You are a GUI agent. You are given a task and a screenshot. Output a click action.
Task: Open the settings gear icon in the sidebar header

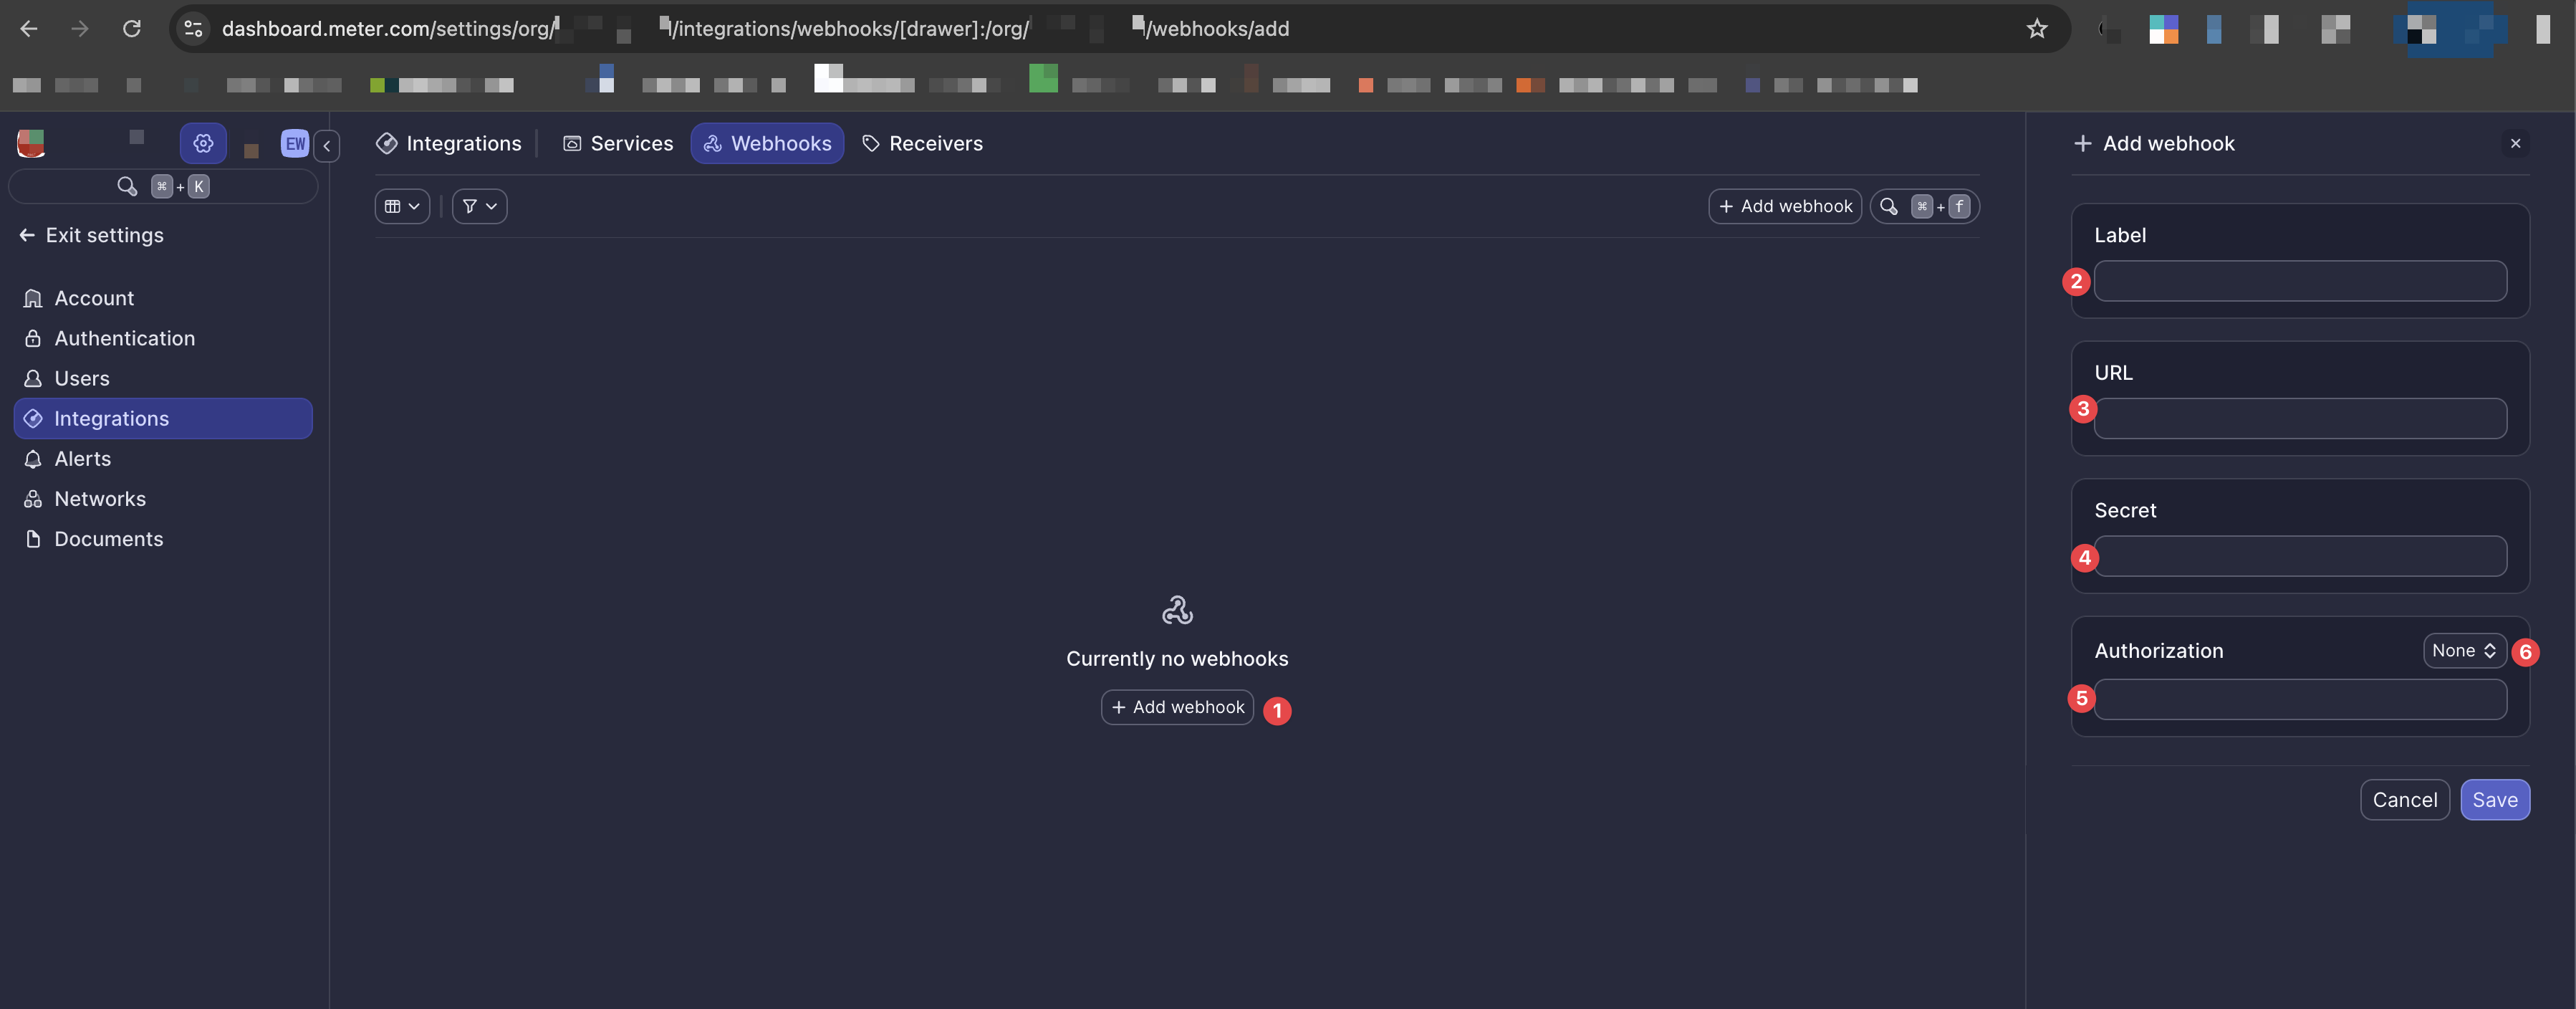tap(203, 143)
